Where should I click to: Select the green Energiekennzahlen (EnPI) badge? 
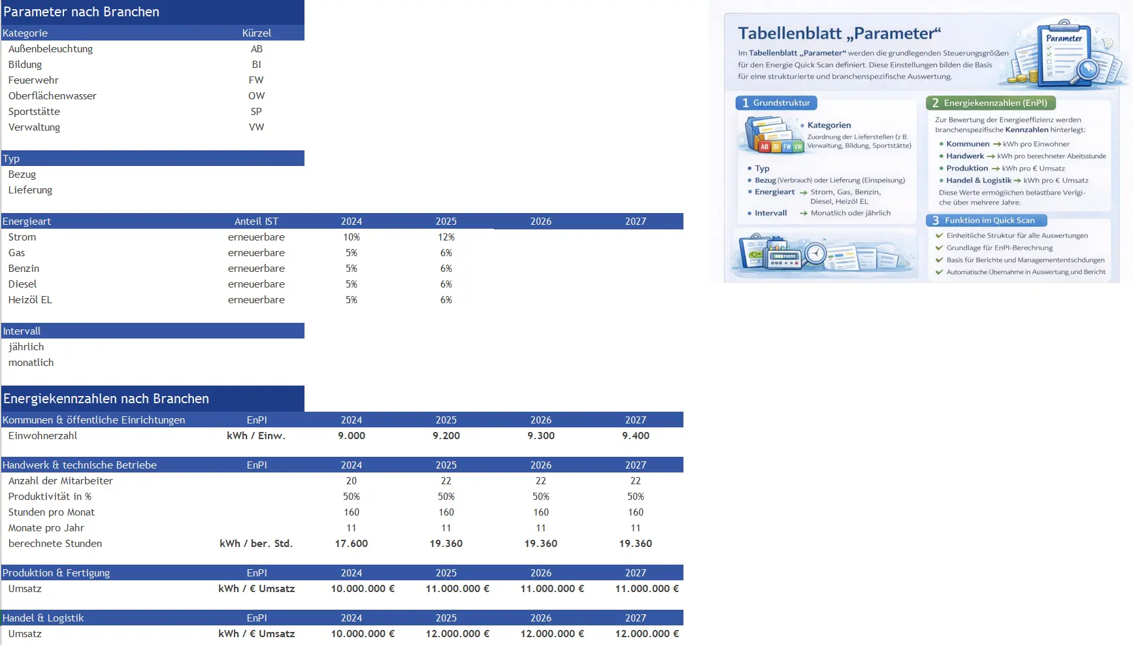click(990, 103)
